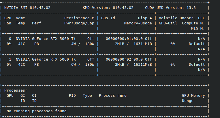Click the Temp column header
The image size is (220, 118).
[20, 23]
